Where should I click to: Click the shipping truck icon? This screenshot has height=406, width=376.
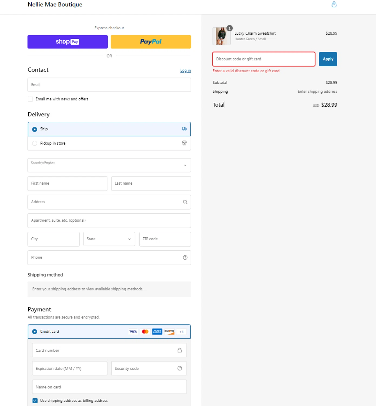[184, 129]
